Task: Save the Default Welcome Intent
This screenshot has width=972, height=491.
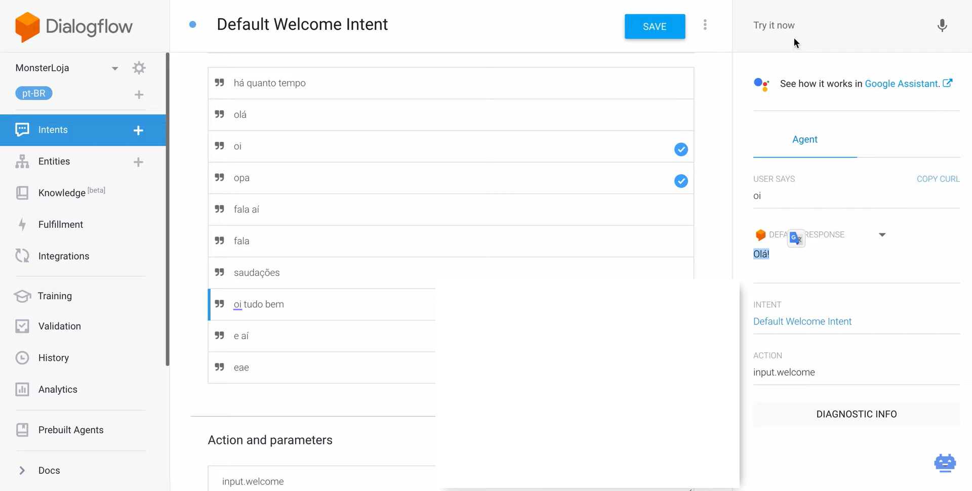Action: (x=655, y=26)
